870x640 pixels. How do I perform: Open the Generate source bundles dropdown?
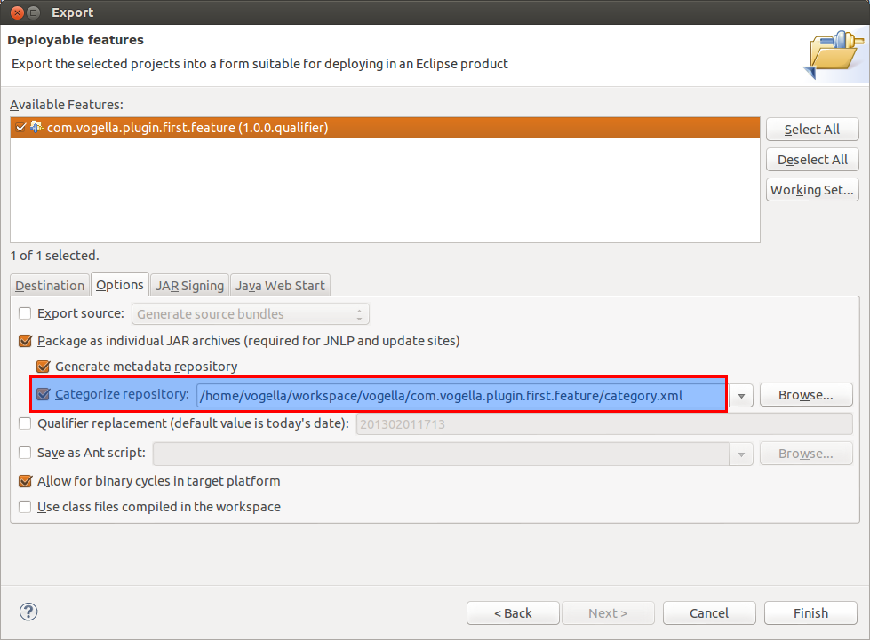pyautogui.click(x=251, y=314)
